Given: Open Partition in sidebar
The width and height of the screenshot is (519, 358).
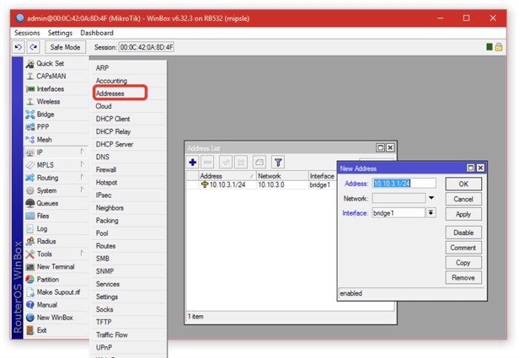Looking at the screenshot, I should [56, 279].
